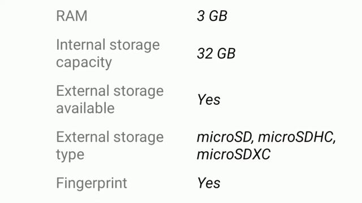Click Yes next to Fingerprint
Viewport: 362px width, 203px height.
tap(209, 183)
